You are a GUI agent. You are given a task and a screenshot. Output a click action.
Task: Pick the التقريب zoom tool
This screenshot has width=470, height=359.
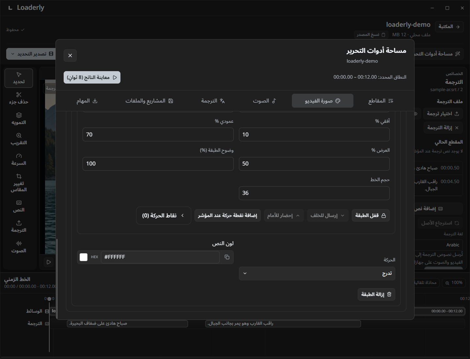coord(19,139)
